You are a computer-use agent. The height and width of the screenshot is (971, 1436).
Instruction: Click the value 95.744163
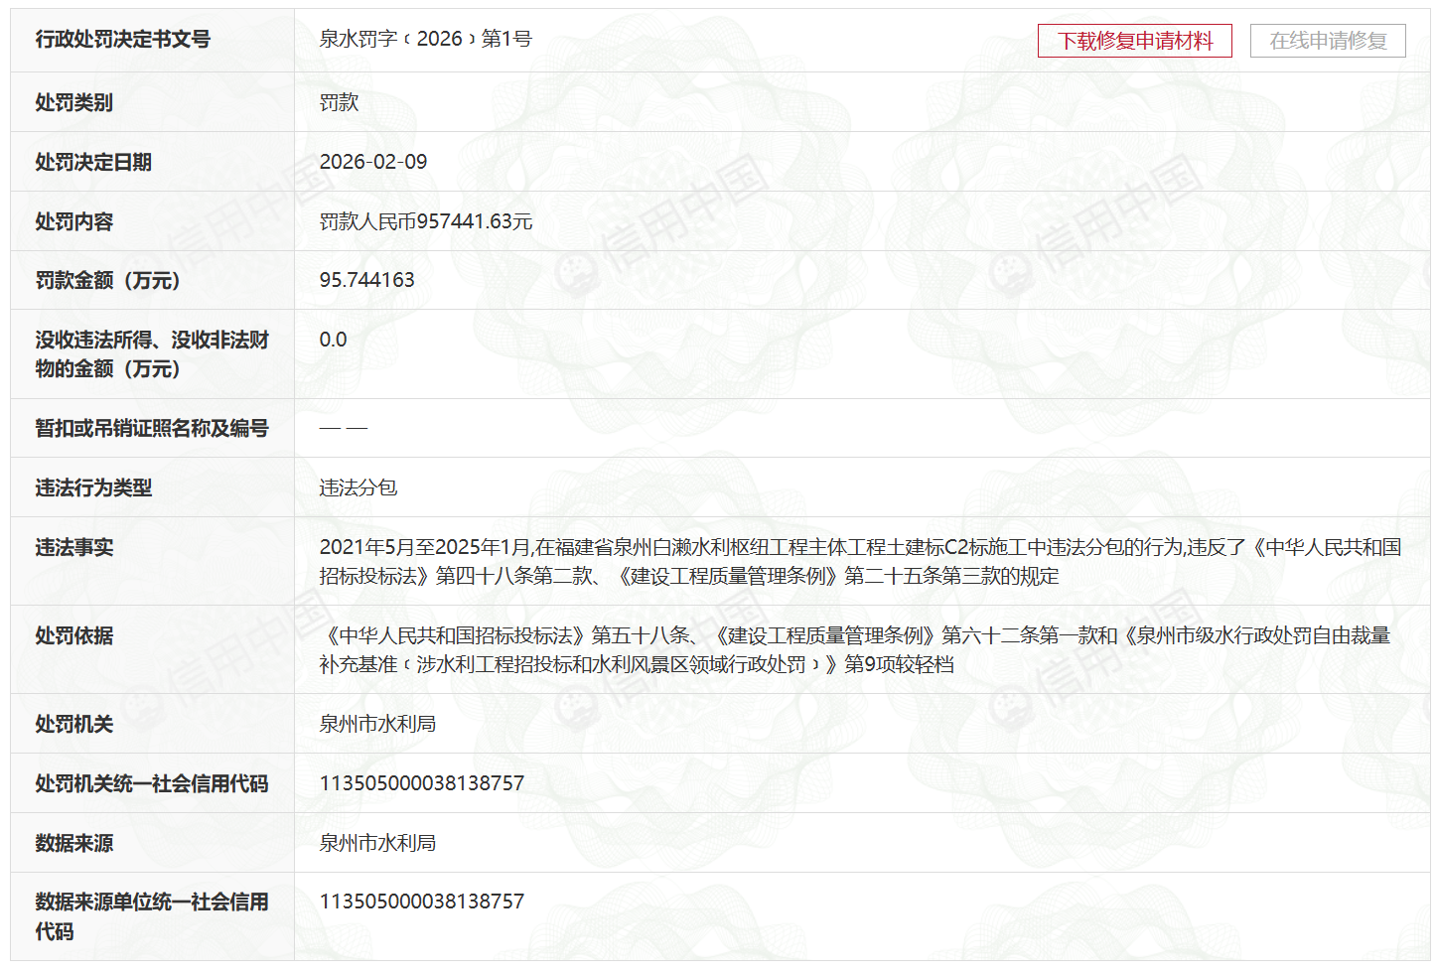pyautogui.click(x=368, y=279)
